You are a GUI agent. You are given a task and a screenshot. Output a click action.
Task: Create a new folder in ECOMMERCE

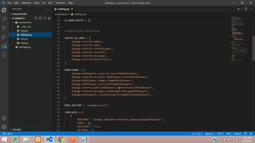(x=40, y=18)
